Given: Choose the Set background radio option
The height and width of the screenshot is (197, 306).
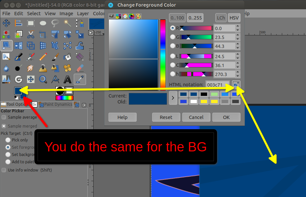Looking at the screenshot, I should point(8,154).
